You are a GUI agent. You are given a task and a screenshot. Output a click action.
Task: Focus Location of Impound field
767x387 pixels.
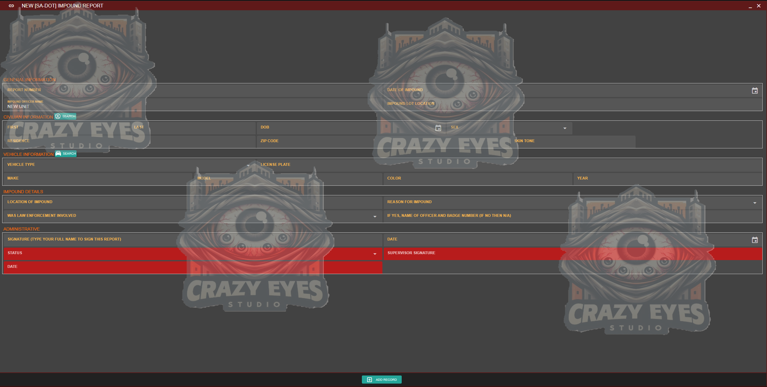[x=193, y=203]
